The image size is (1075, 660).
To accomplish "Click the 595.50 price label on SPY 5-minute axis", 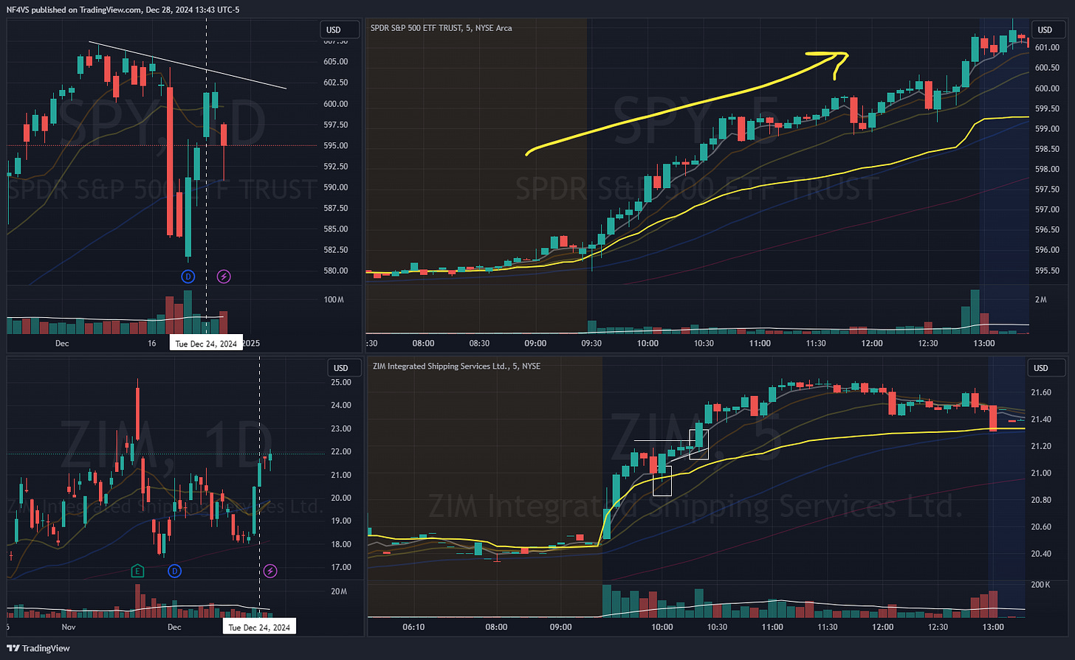I will tap(1048, 271).
